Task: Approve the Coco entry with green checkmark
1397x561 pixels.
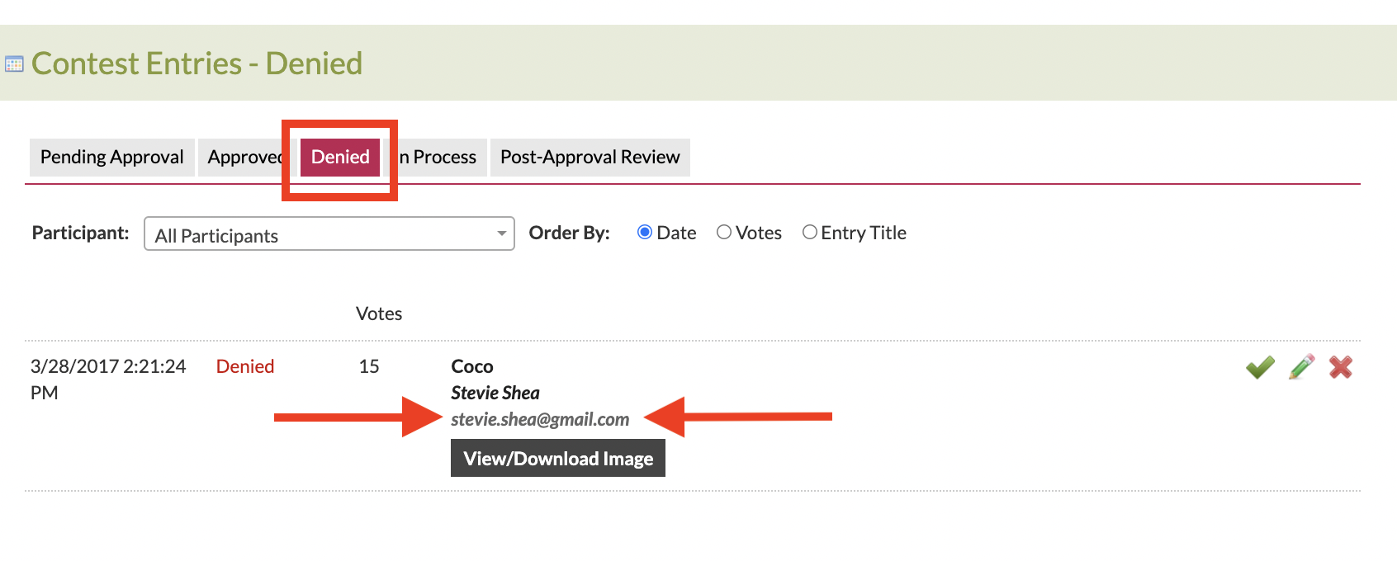Action: click(1260, 367)
